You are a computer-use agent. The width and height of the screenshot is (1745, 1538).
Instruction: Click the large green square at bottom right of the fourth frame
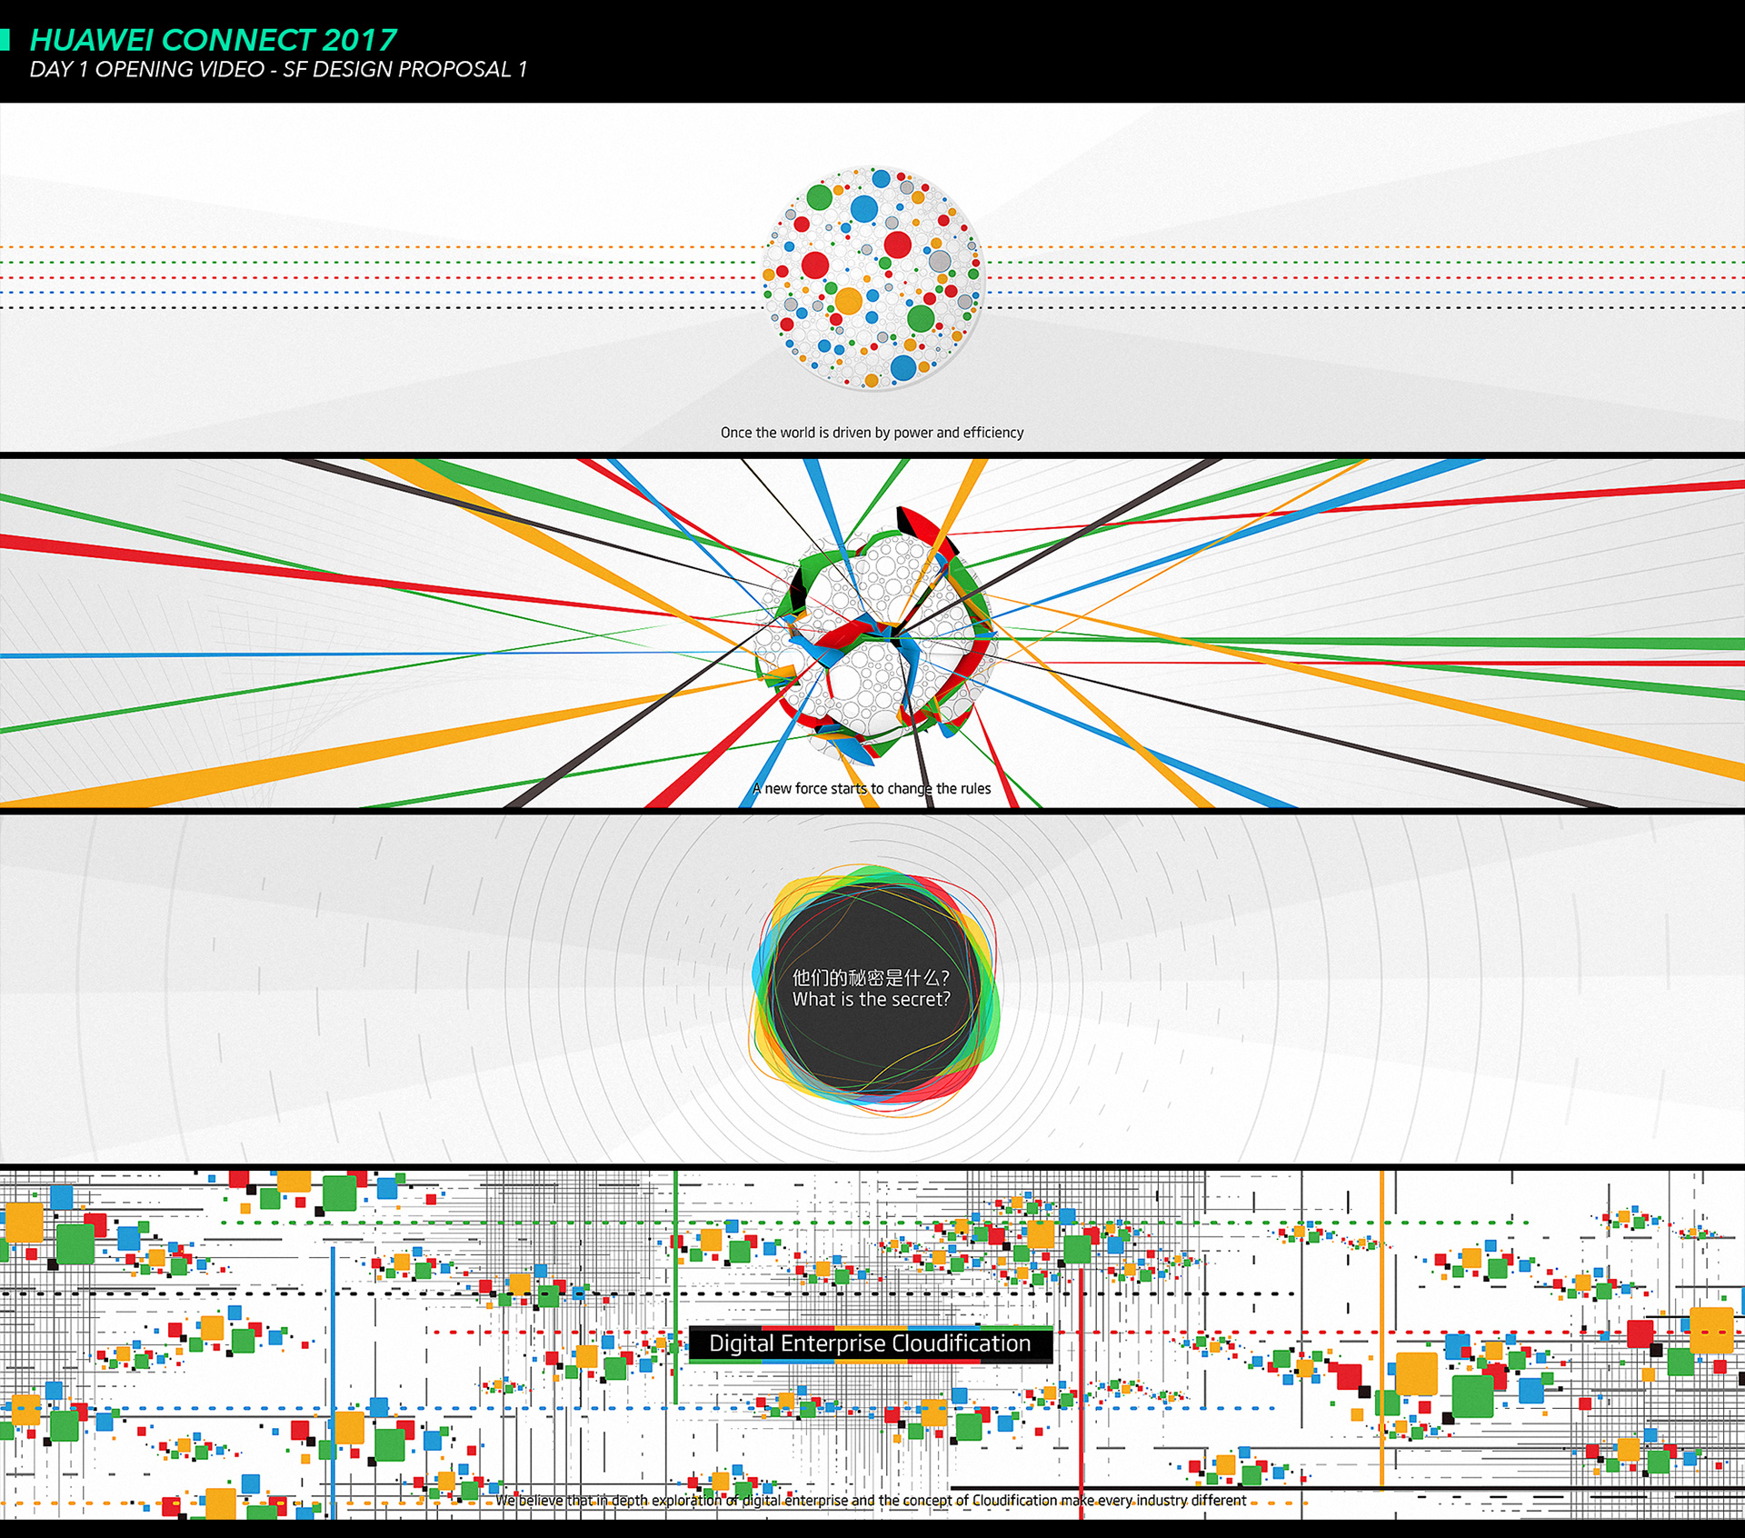1472,1395
